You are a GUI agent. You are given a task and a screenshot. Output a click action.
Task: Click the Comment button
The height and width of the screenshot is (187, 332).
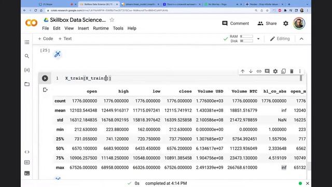click(x=236, y=23)
